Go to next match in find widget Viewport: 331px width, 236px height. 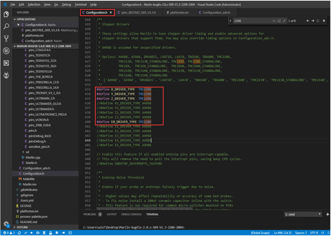click(x=313, y=21)
